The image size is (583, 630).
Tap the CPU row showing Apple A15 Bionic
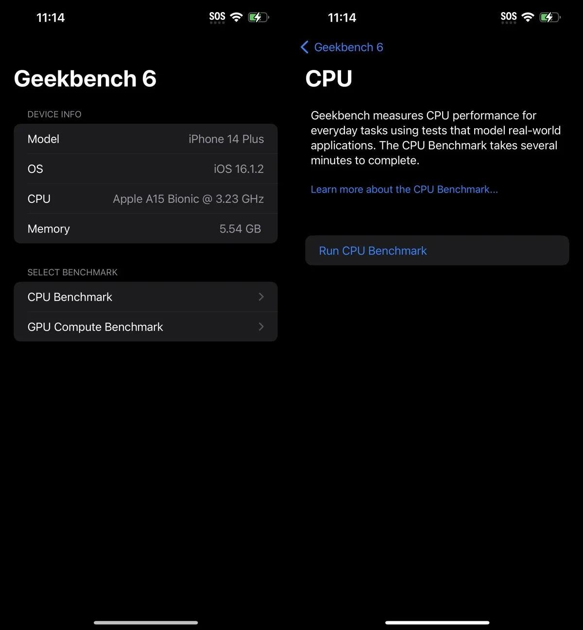click(x=145, y=199)
